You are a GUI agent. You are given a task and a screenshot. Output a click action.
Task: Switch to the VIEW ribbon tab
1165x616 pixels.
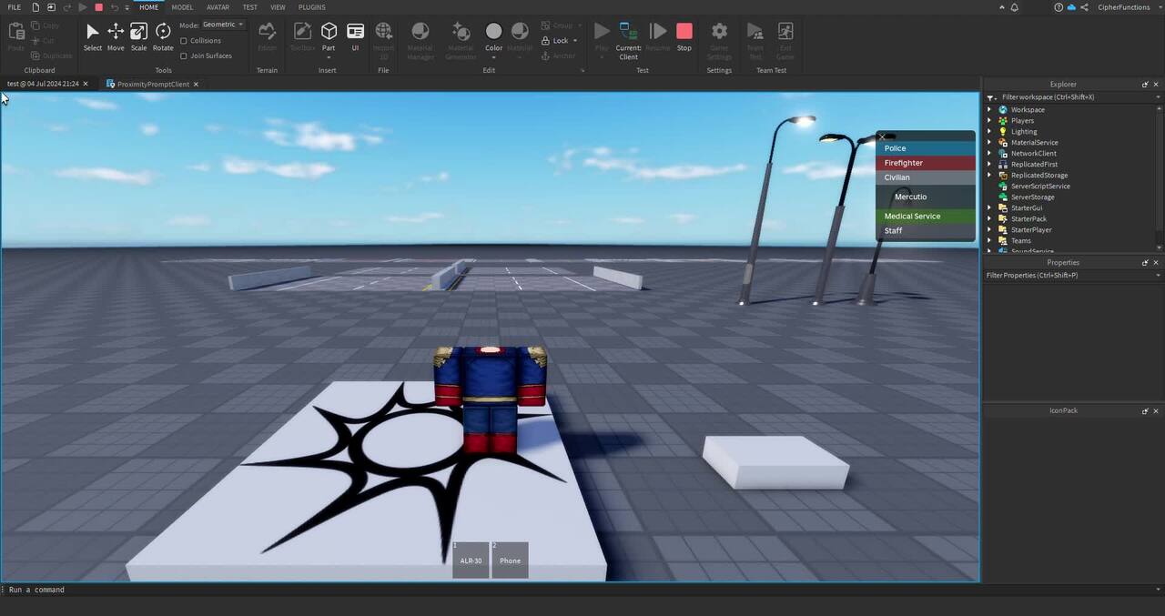pyautogui.click(x=278, y=7)
